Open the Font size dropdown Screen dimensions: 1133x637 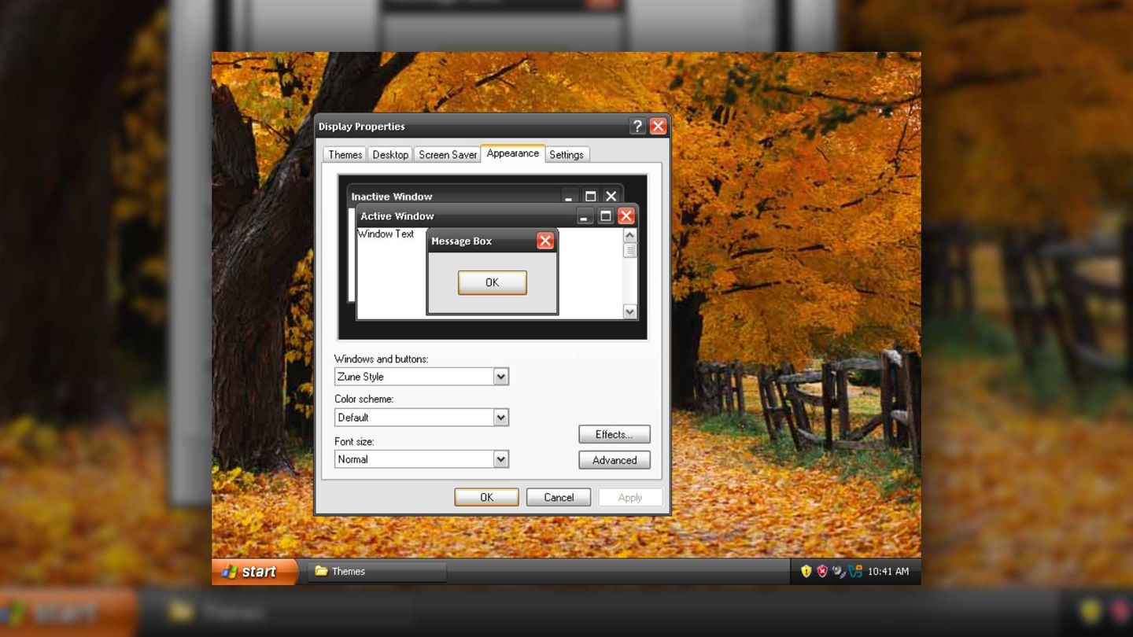[x=502, y=458]
